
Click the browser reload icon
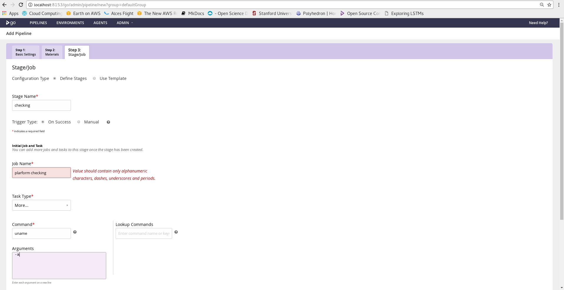(x=21, y=5)
